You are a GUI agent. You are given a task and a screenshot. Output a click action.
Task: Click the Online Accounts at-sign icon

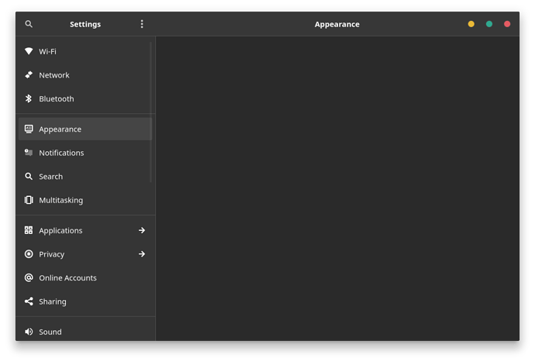(x=29, y=278)
